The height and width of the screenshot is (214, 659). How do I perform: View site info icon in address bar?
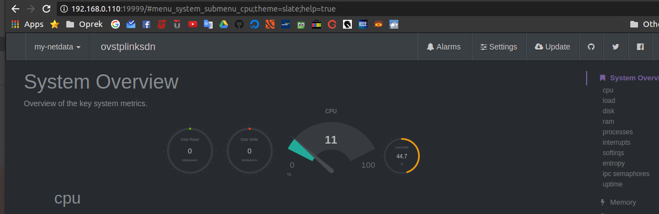[64, 9]
